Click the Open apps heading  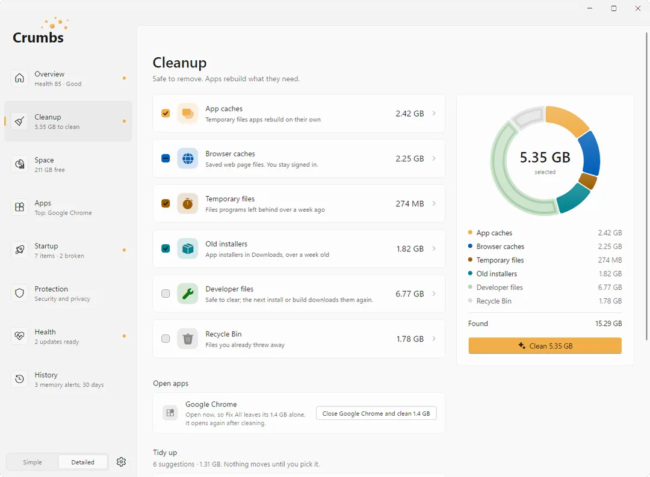[x=170, y=383]
